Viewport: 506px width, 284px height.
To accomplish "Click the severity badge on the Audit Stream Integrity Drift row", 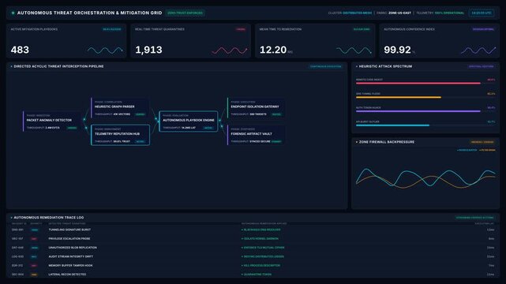I will [34, 257].
